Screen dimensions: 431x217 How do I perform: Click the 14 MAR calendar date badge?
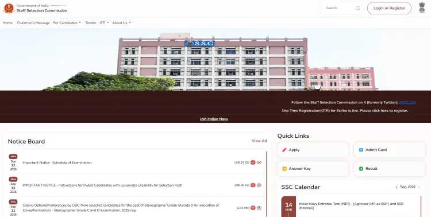pyautogui.click(x=288, y=207)
